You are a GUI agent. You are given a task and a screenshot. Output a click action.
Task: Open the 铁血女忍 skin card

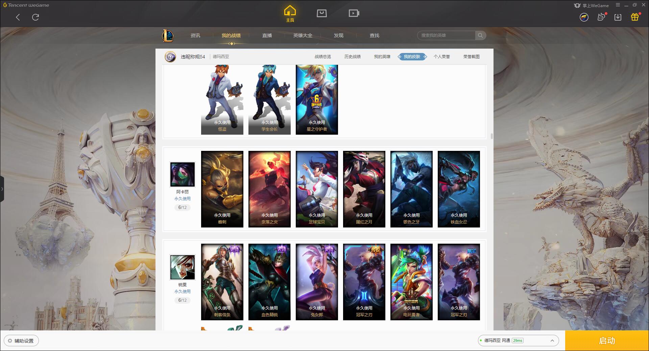click(459, 189)
